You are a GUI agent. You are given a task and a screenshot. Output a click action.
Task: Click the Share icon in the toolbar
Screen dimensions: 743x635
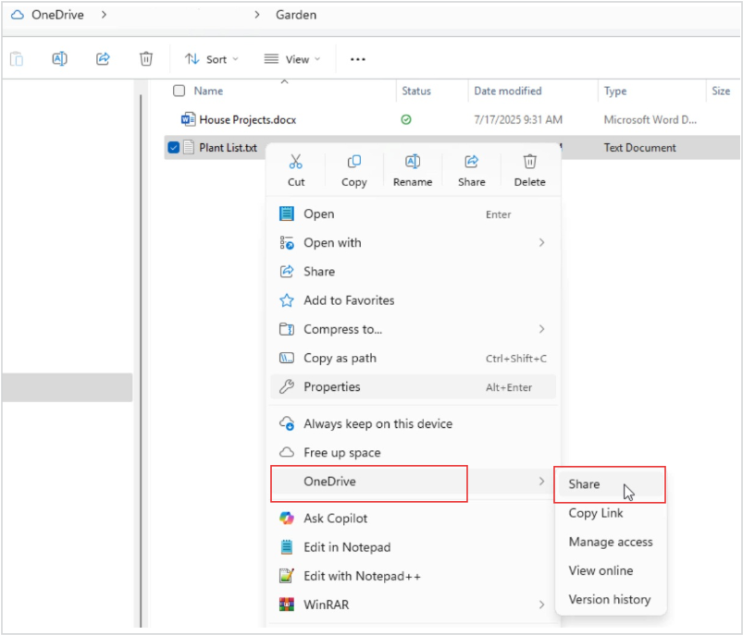tap(103, 58)
